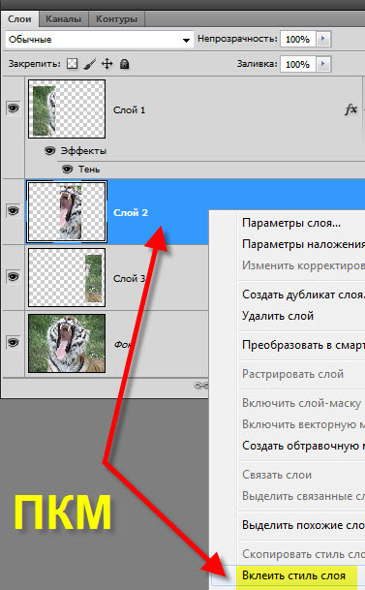The image size is (365, 590).
Task: Lock position move icon
Action: tap(107, 64)
